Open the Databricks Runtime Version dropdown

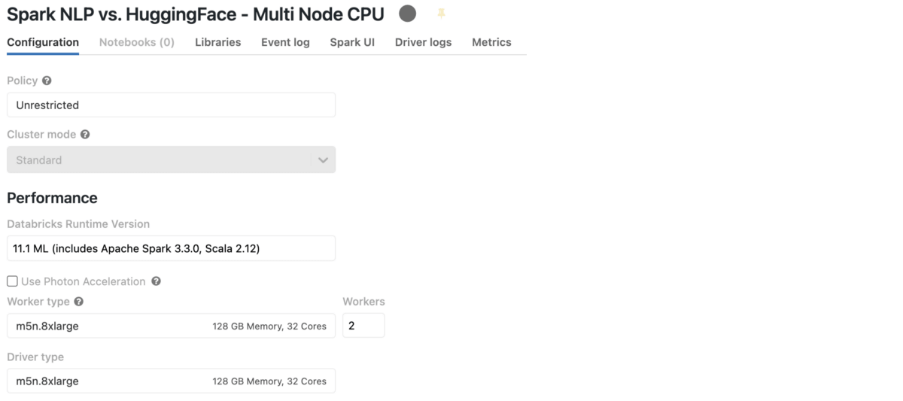tap(171, 248)
